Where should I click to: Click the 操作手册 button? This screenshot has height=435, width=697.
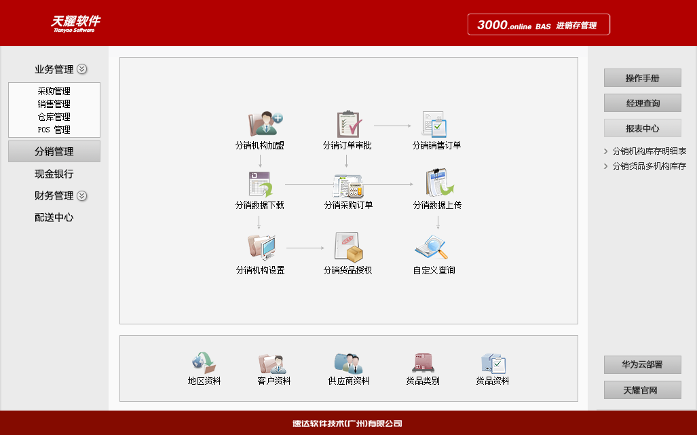pos(642,77)
